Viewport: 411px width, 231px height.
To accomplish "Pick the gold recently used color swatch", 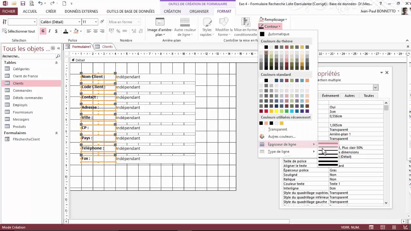I will pos(282,123).
